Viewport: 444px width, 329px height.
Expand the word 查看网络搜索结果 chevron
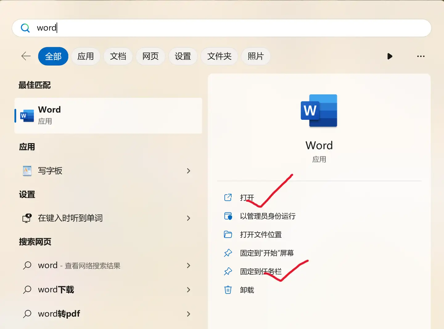pos(188,265)
